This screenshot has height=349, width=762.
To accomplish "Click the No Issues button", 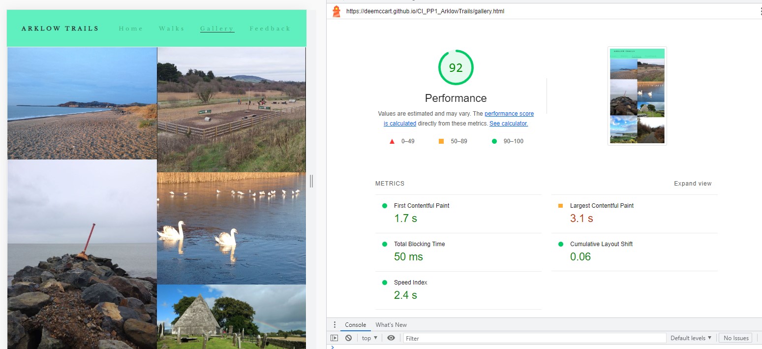I will coord(735,338).
